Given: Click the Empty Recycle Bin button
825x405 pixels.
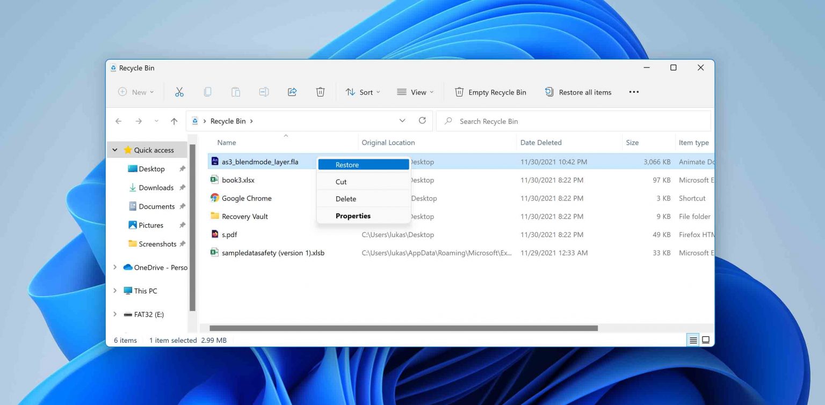Looking at the screenshot, I should coord(490,92).
